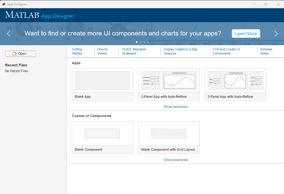Choose Blank Component with Grid Layout template
Image resolution: width=284 pixels, height=194 pixels.
click(169, 137)
